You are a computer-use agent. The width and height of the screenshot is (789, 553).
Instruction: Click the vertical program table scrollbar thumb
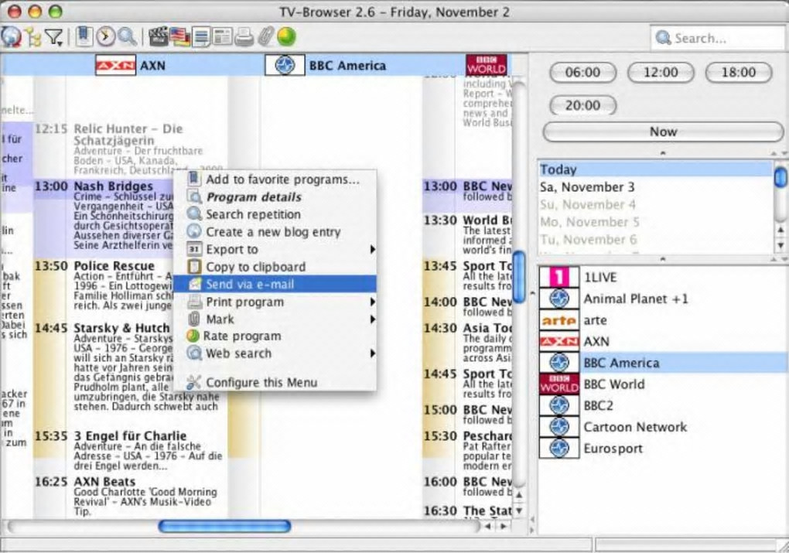519,278
